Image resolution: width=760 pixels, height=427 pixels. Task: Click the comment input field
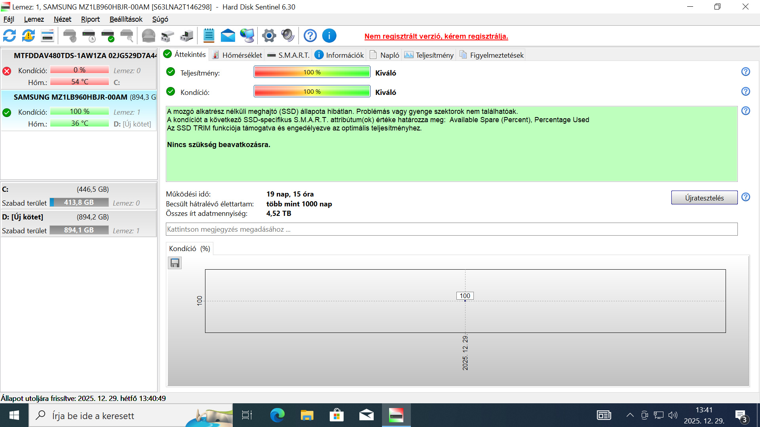(451, 229)
